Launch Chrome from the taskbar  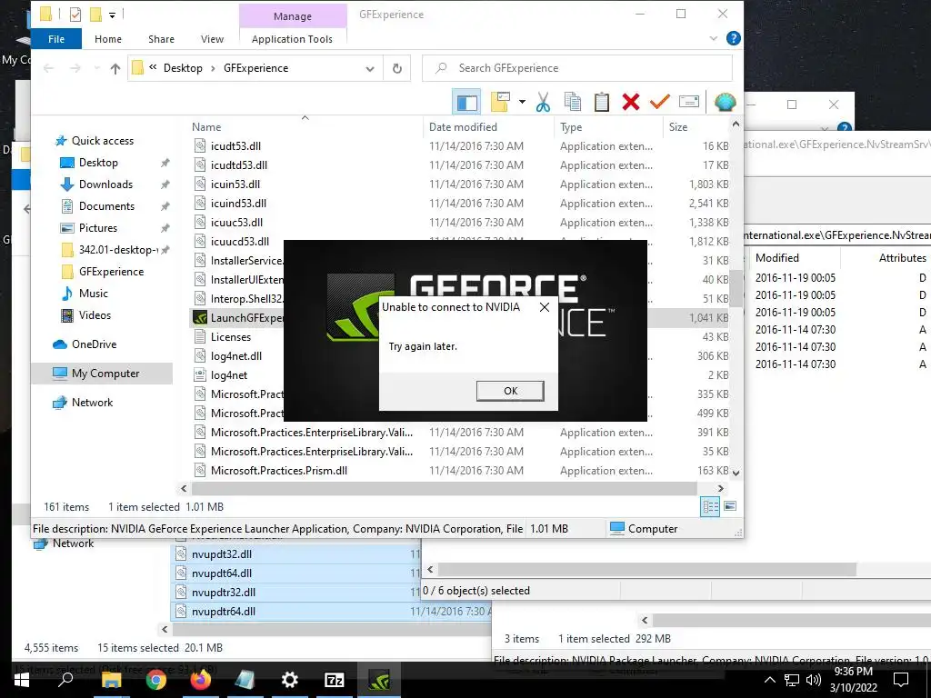(x=156, y=680)
